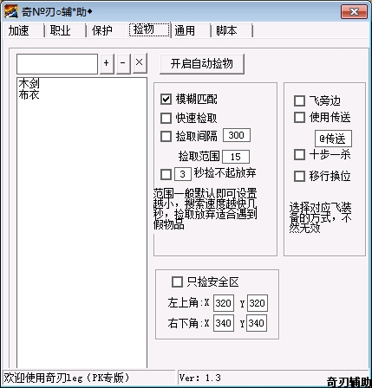Enable the 只捡安全区 checkbox
Image resolution: width=372 pixels, height=388 pixels.
tap(177, 281)
